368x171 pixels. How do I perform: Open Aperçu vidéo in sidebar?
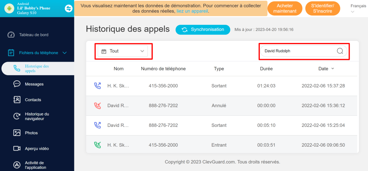pyautogui.click(x=37, y=148)
